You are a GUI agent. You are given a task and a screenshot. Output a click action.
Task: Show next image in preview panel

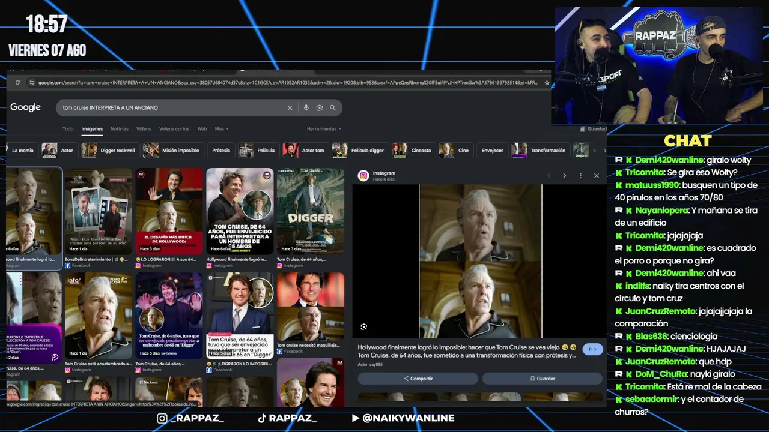pyautogui.click(x=564, y=176)
